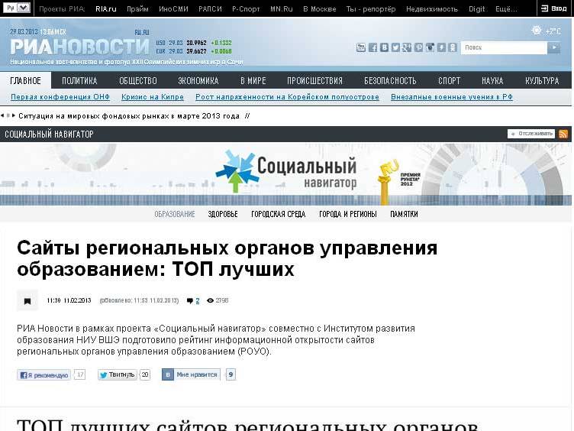This screenshot has width=574, height=431.
Task: Click the Вход login button
Action: (554, 8)
